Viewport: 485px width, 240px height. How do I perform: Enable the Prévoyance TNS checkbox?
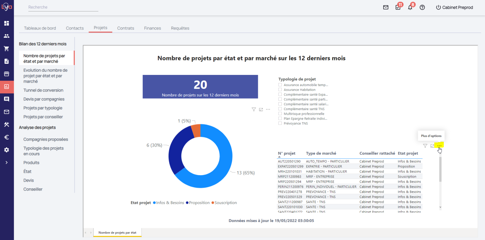tap(280, 124)
